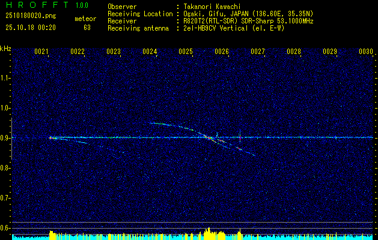
Task: Click the 0022 time marker
Action: coord(78,52)
